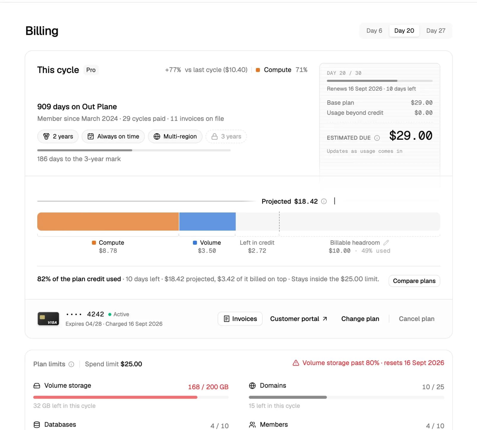Click the orange Compute segment of the usage bar
The width and height of the screenshot is (477, 430).
(x=108, y=221)
